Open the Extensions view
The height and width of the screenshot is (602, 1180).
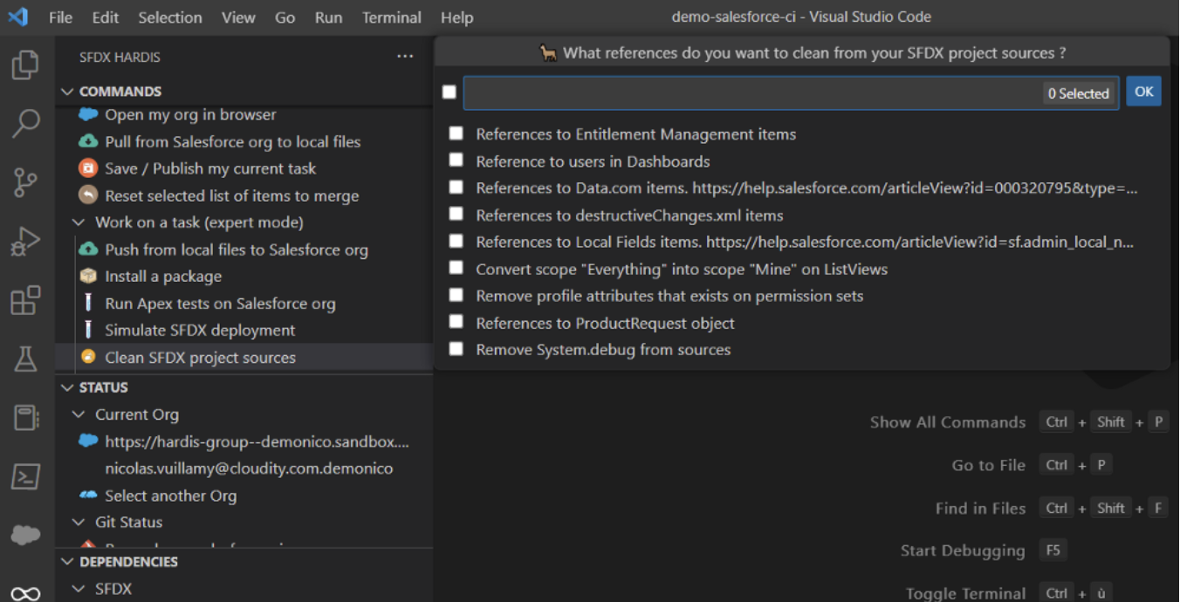tap(25, 301)
